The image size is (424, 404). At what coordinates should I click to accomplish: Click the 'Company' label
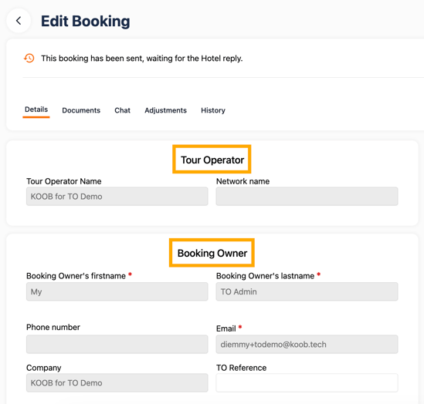44,368
